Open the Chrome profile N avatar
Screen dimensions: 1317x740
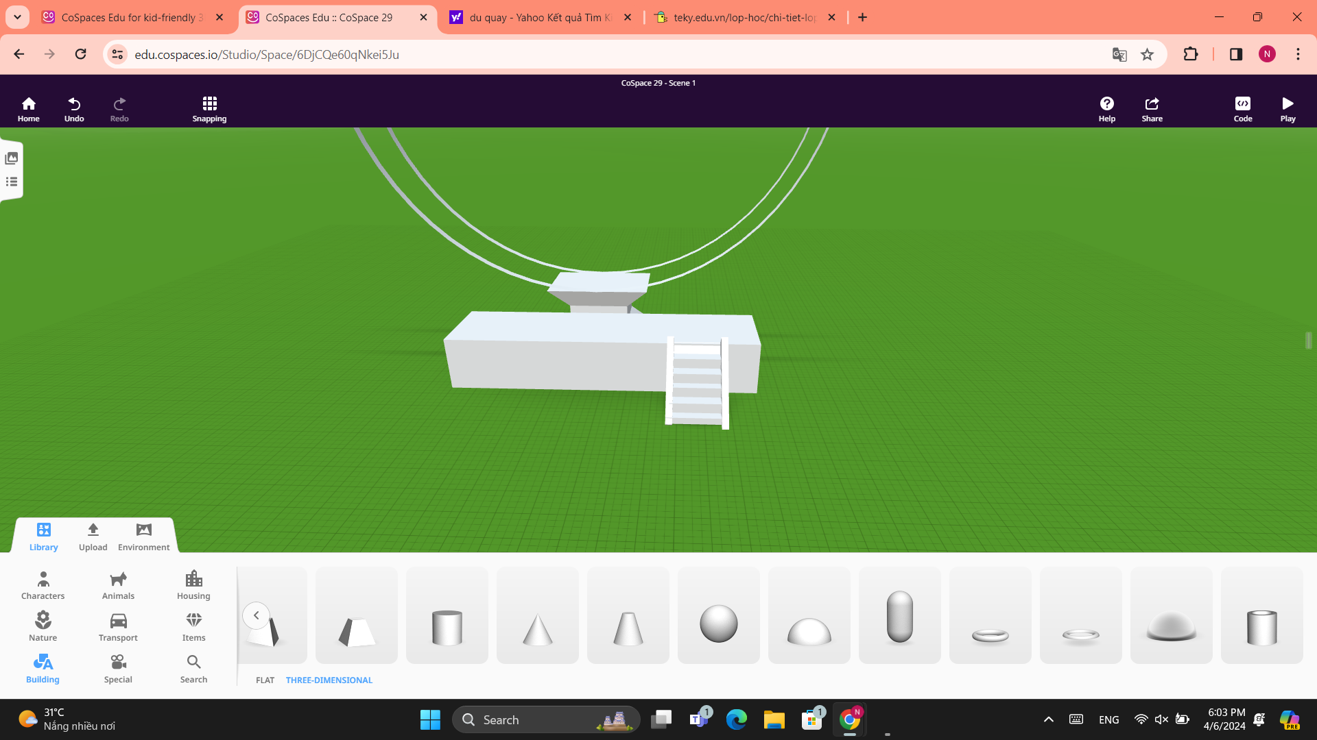tap(1267, 54)
